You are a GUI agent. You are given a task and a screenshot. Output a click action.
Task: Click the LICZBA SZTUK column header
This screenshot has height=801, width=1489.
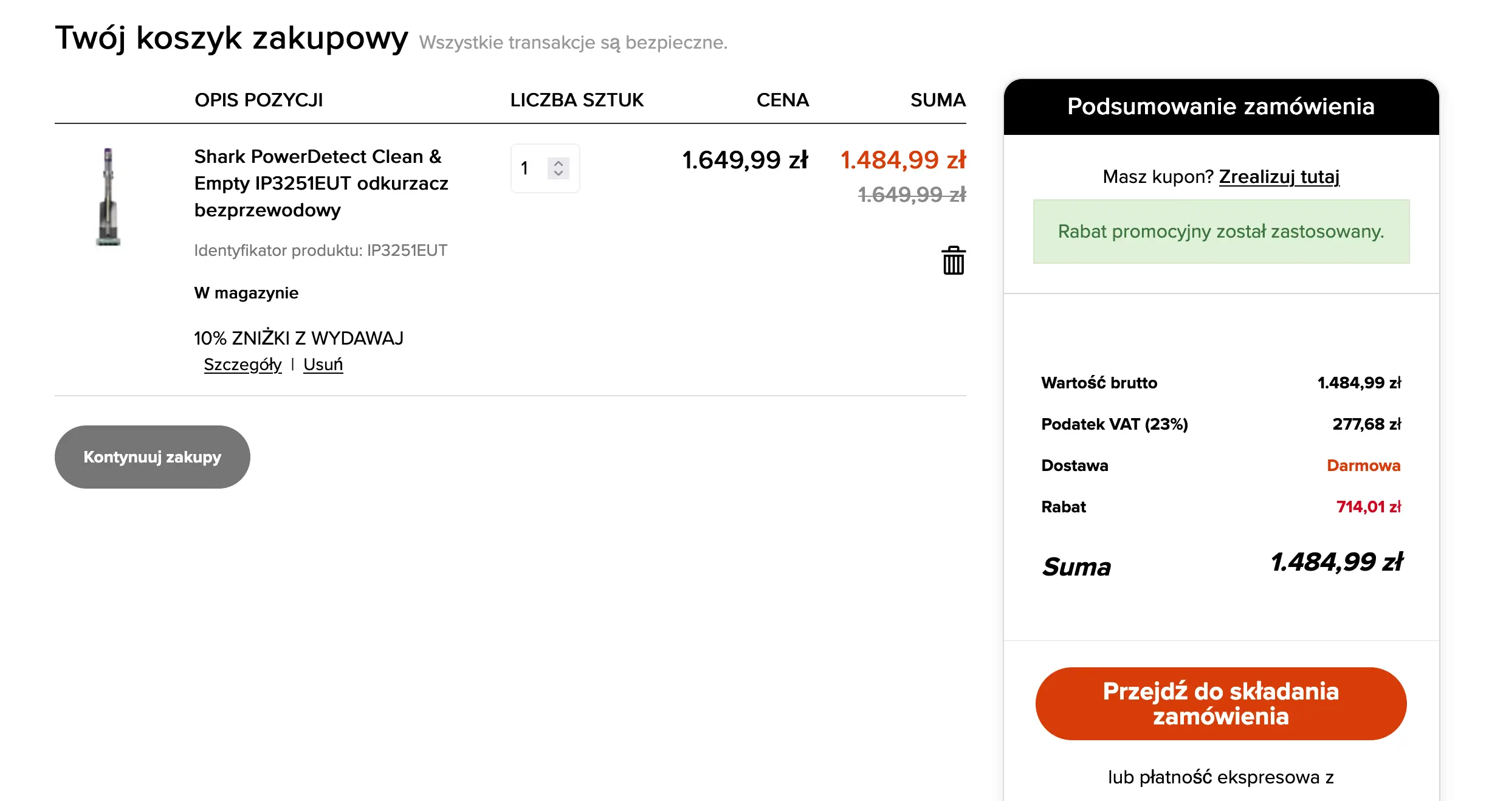576,100
